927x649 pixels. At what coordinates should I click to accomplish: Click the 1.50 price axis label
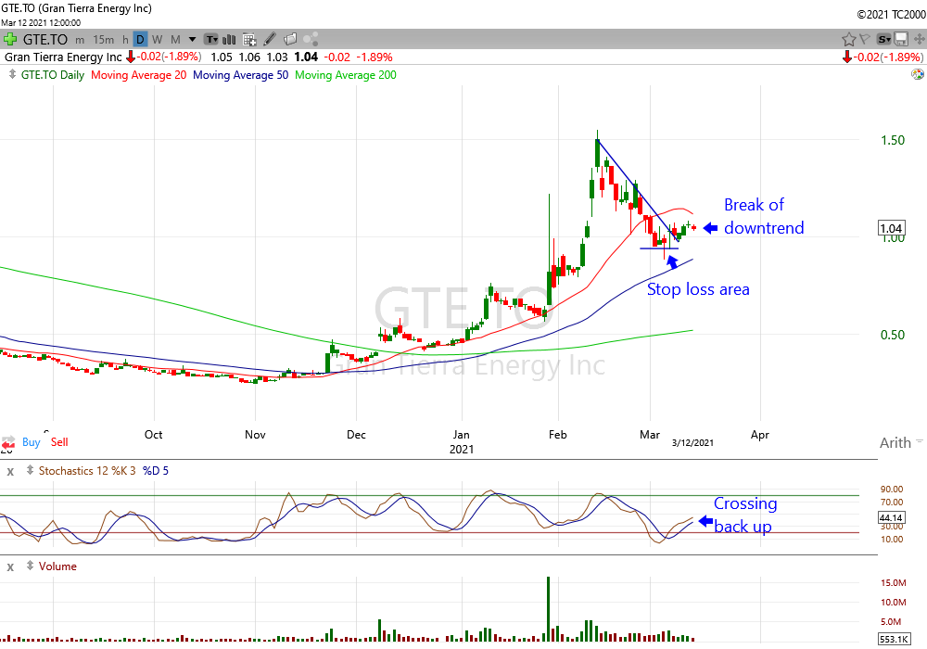point(893,140)
